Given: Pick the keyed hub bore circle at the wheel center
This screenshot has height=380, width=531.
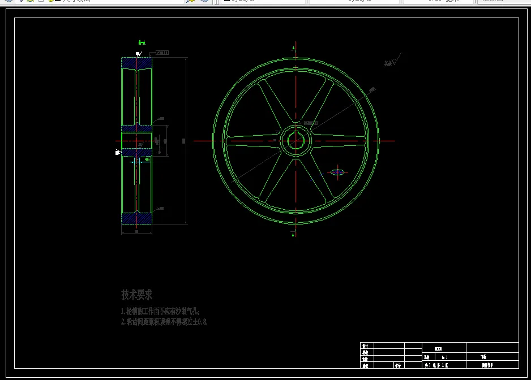Looking at the screenshot, I should point(296,141).
